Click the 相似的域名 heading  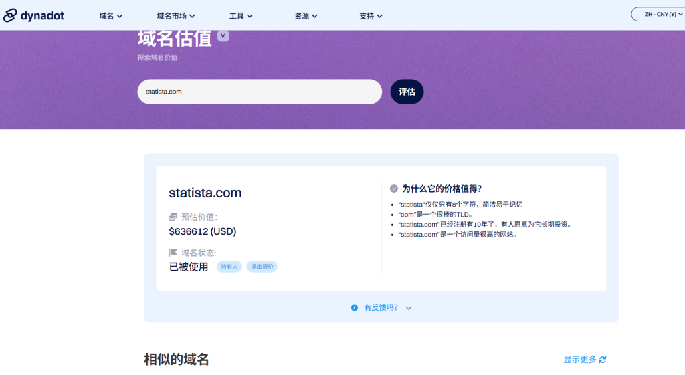click(177, 359)
